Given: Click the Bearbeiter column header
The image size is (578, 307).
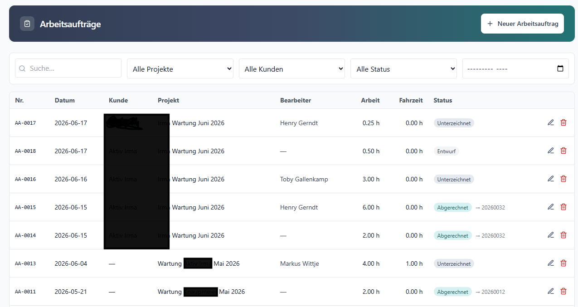Looking at the screenshot, I should (296, 100).
